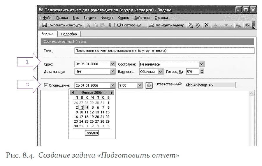Screen dimensions: 262x166
Task: Minimize the task window
Action: 239,10
